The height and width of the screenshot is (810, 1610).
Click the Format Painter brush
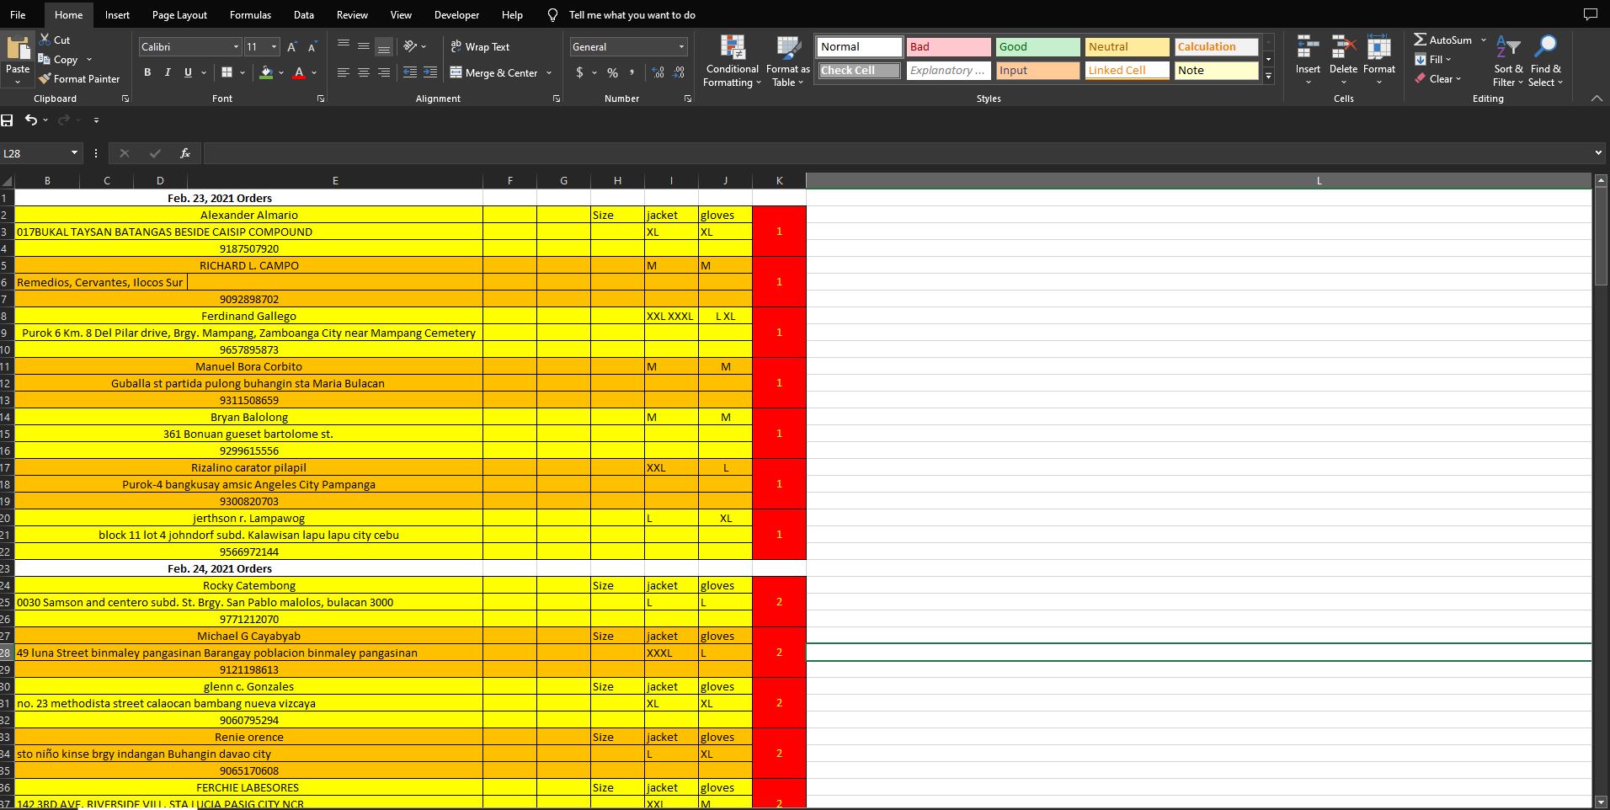[x=45, y=78]
